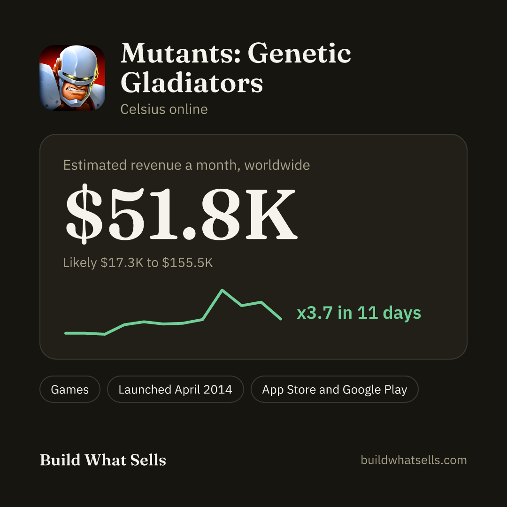
Task: Select the Launched April 2014 tag
Action: [175, 389]
